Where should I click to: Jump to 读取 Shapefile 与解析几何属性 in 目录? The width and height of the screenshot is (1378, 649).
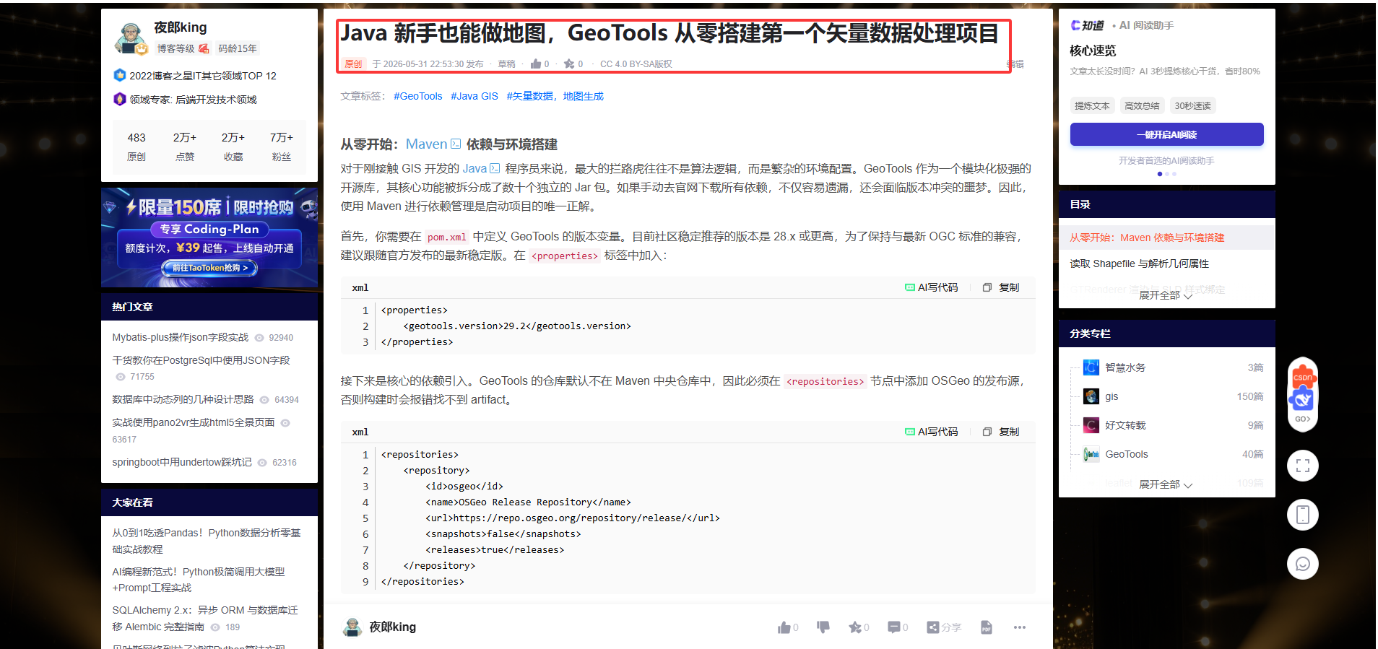click(x=1139, y=263)
